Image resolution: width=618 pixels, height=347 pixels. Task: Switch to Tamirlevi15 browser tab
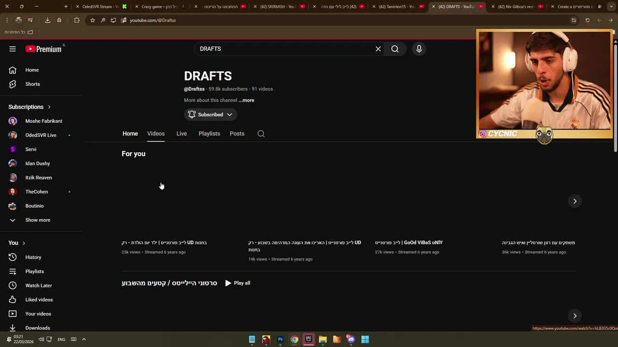click(397, 7)
